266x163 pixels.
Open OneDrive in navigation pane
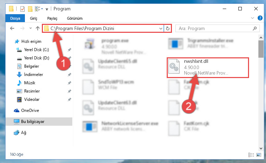pos(30,111)
